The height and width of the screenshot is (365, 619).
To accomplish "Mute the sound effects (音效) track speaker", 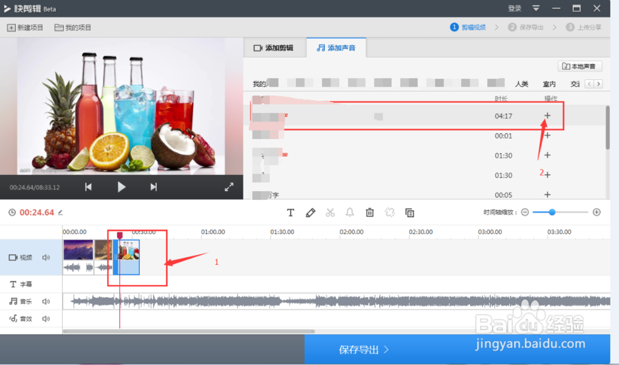I will (x=46, y=319).
